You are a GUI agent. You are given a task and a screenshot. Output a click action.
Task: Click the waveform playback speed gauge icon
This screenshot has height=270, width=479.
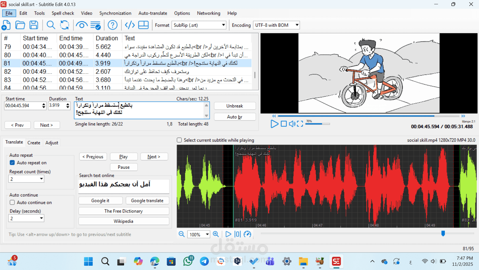247,234
